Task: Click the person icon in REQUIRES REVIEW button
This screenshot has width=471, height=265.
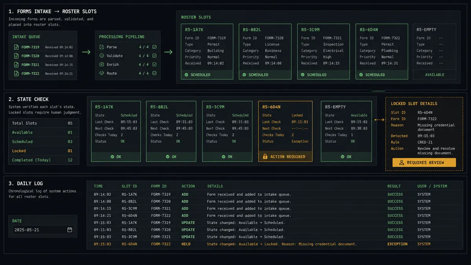Action: pos(401,163)
